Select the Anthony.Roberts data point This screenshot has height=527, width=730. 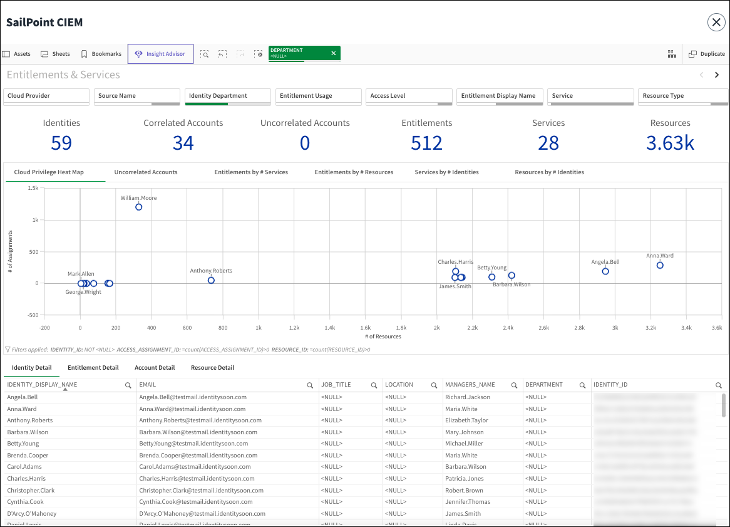[212, 281]
